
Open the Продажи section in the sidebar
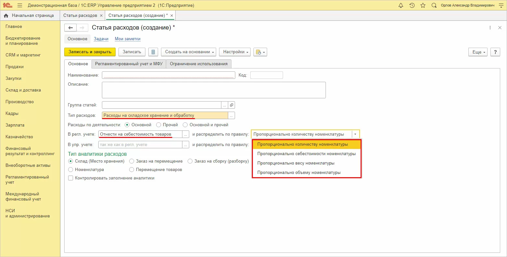click(x=15, y=67)
